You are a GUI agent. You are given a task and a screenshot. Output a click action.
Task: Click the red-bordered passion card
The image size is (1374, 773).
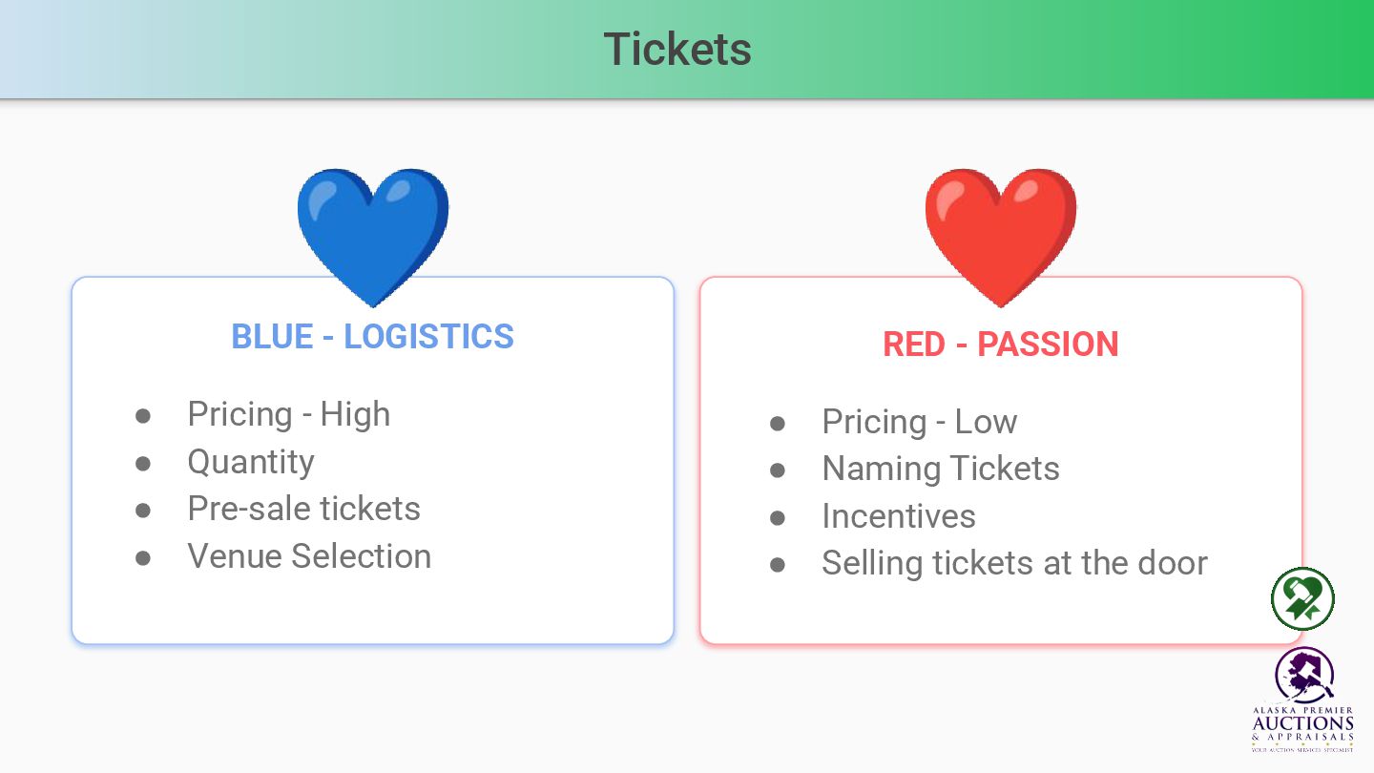[x=1001, y=461]
